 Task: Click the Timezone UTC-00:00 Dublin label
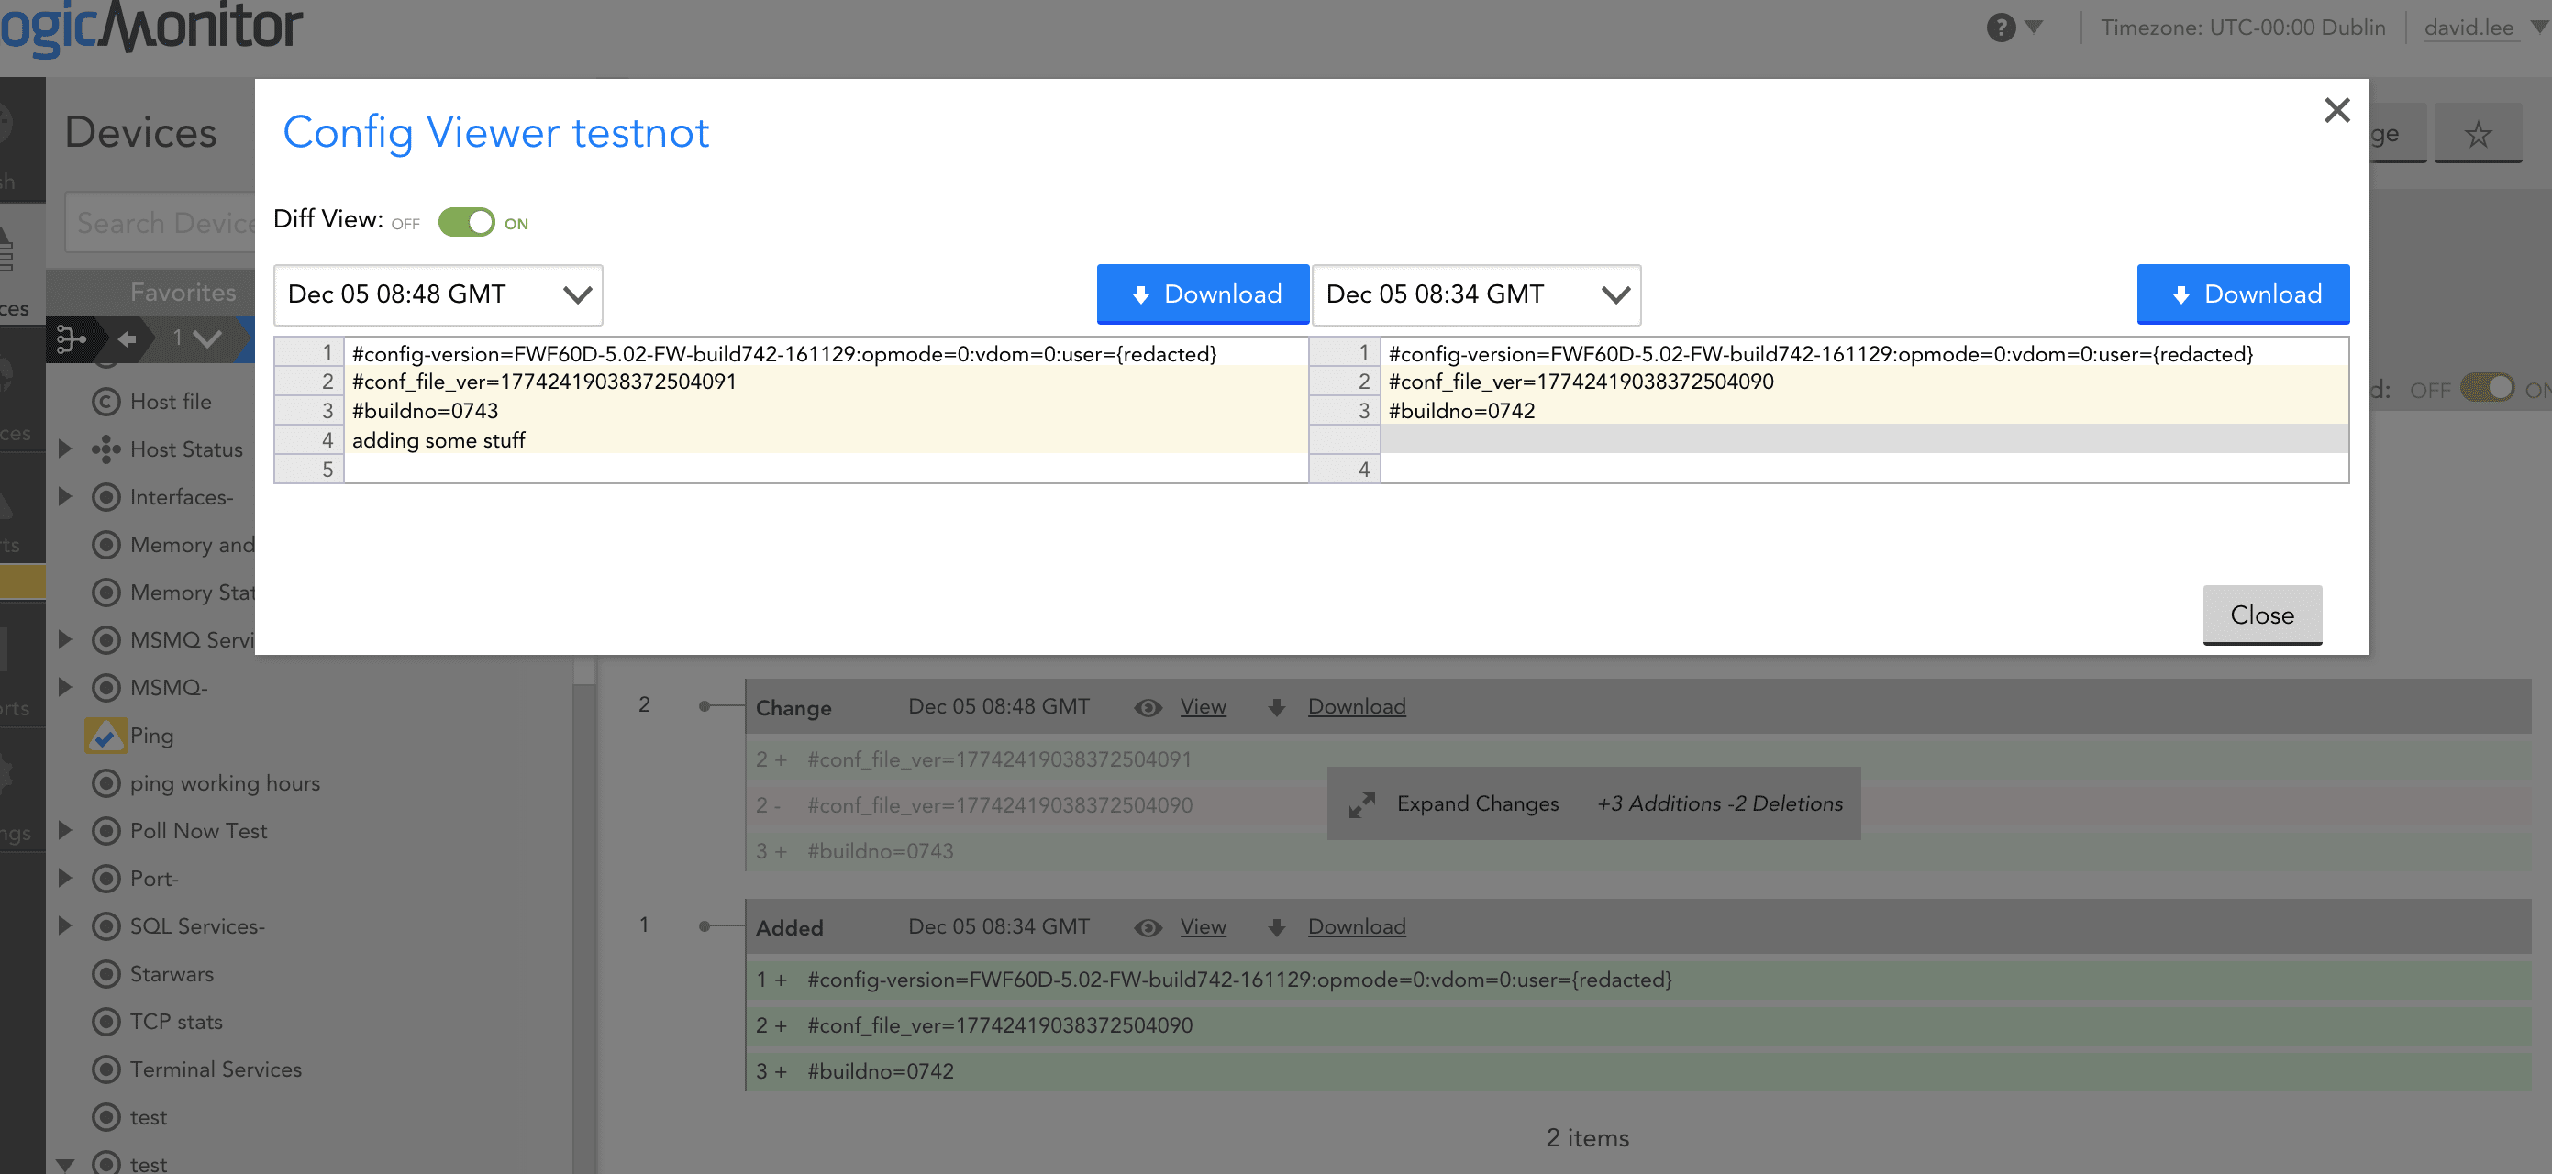(x=2243, y=27)
